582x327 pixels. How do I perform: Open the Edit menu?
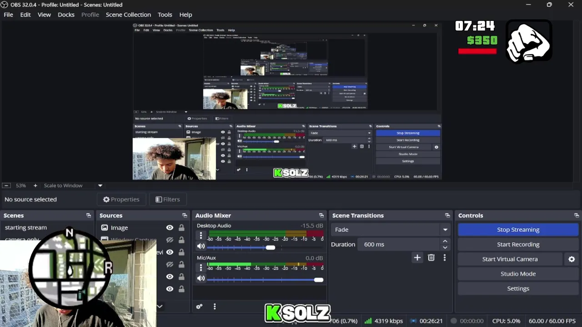pyautogui.click(x=25, y=15)
